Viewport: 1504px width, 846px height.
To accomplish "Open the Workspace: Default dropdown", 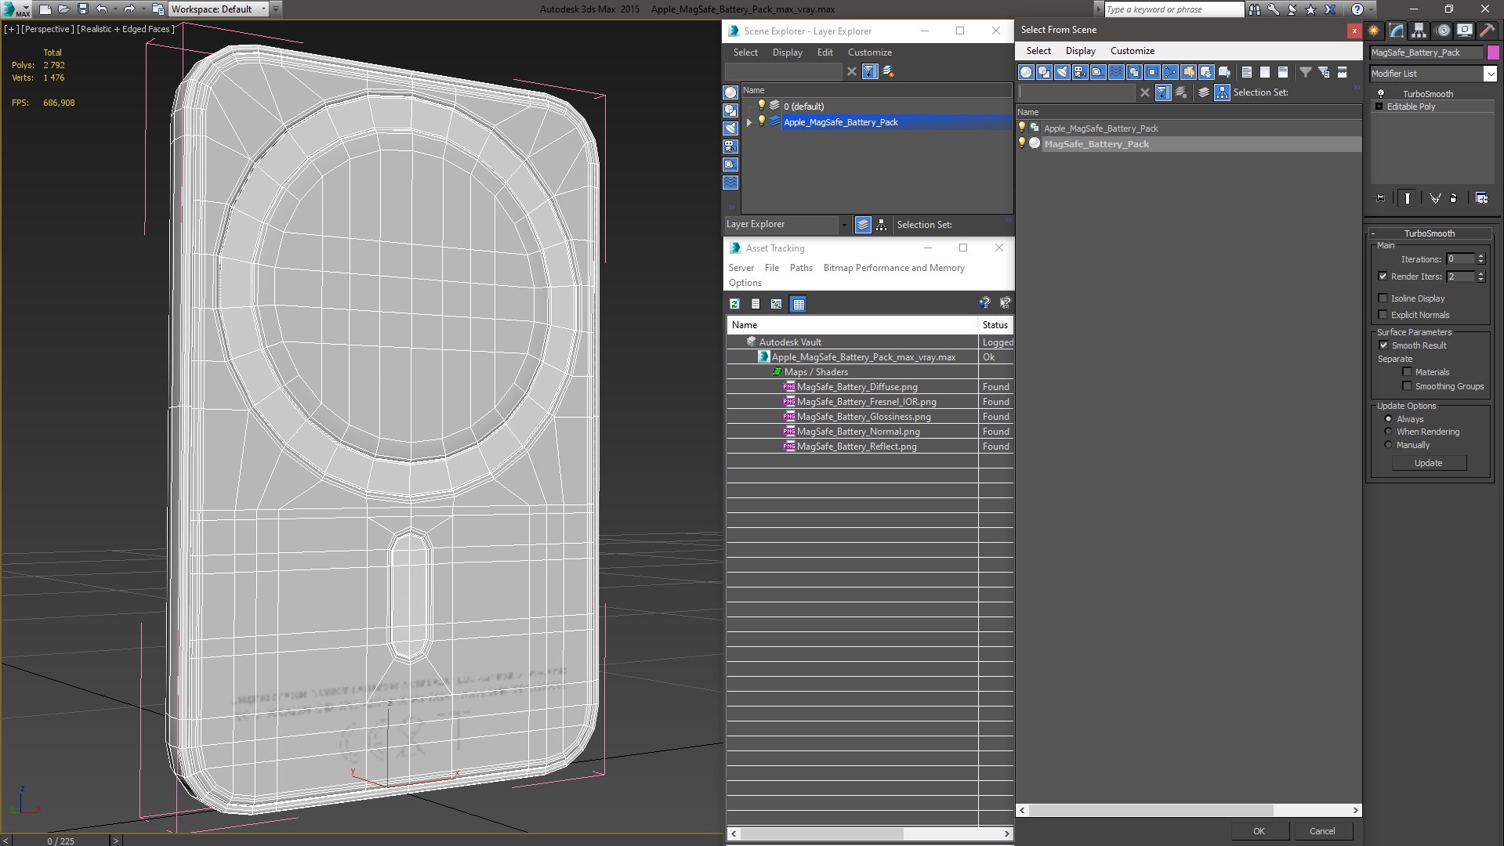I will click(x=263, y=9).
